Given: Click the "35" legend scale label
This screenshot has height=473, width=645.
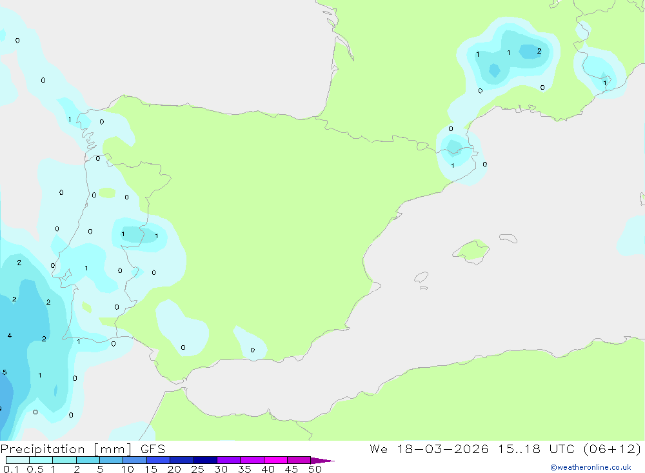Looking at the screenshot, I should pyautogui.click(x=244, y=469).
